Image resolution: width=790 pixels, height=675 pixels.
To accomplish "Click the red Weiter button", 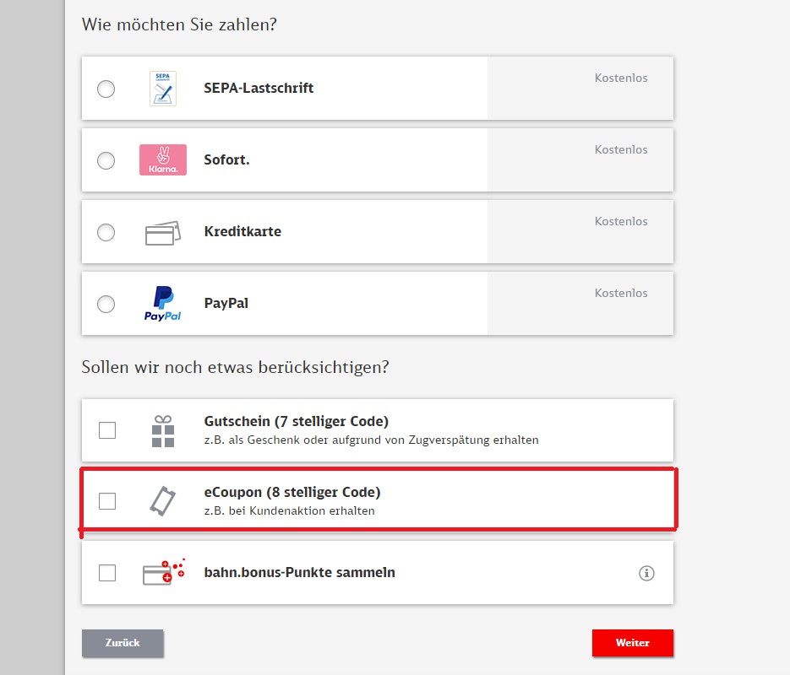I will (x=633, y=643).
